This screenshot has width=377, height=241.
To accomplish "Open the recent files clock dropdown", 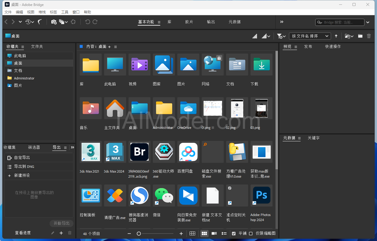I will [x=30, y=22].
